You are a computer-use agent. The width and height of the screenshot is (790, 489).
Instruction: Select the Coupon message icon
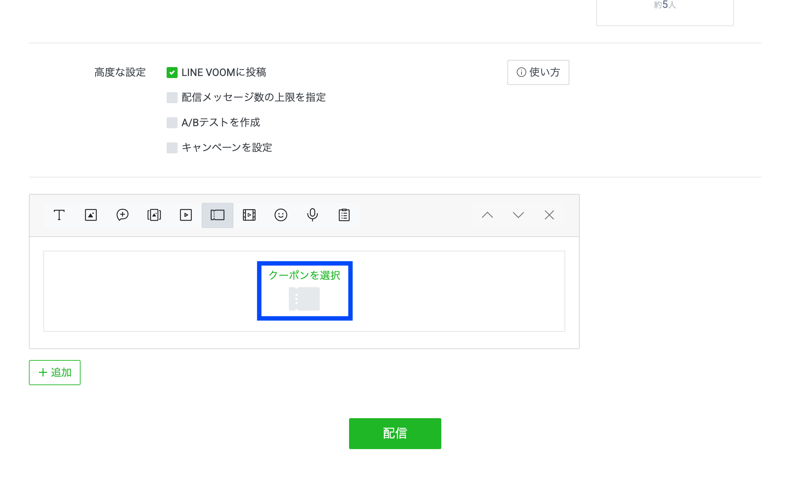coord(218,215)
